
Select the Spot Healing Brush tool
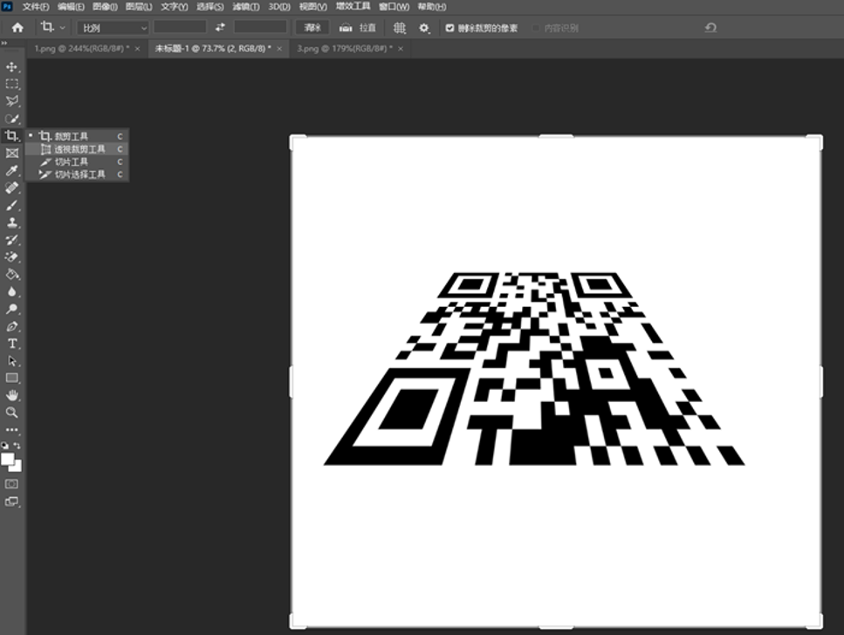pos(12,188)
